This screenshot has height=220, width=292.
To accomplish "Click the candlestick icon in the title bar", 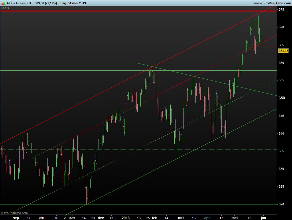I will (3, 3).
